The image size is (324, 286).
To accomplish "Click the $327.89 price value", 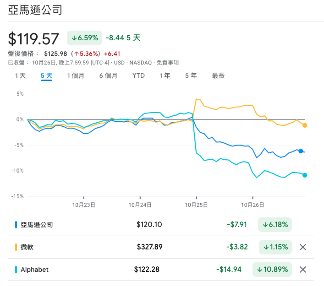I will pos(150,247).
